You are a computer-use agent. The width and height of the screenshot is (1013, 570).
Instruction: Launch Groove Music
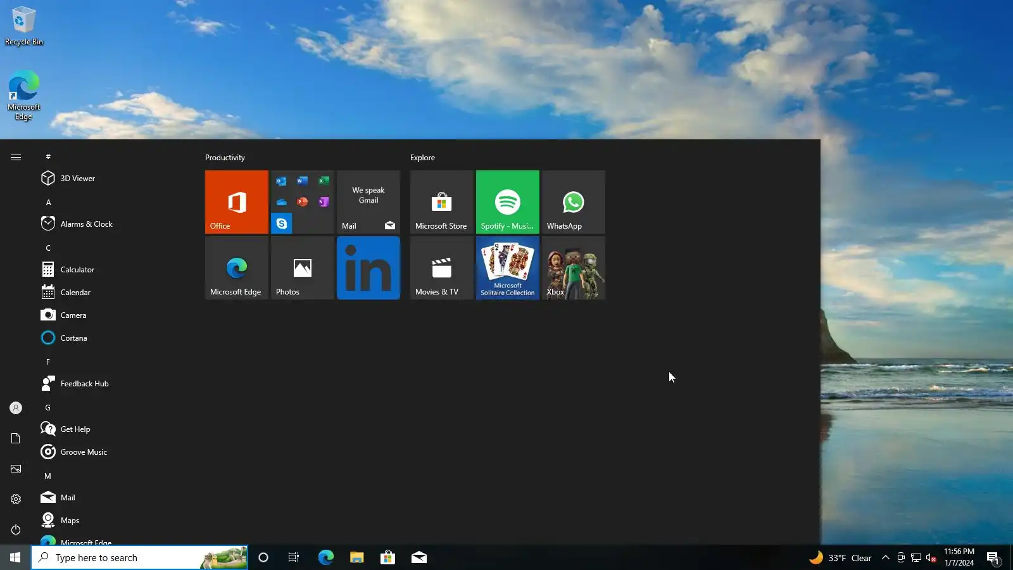[x=114, y=452]
